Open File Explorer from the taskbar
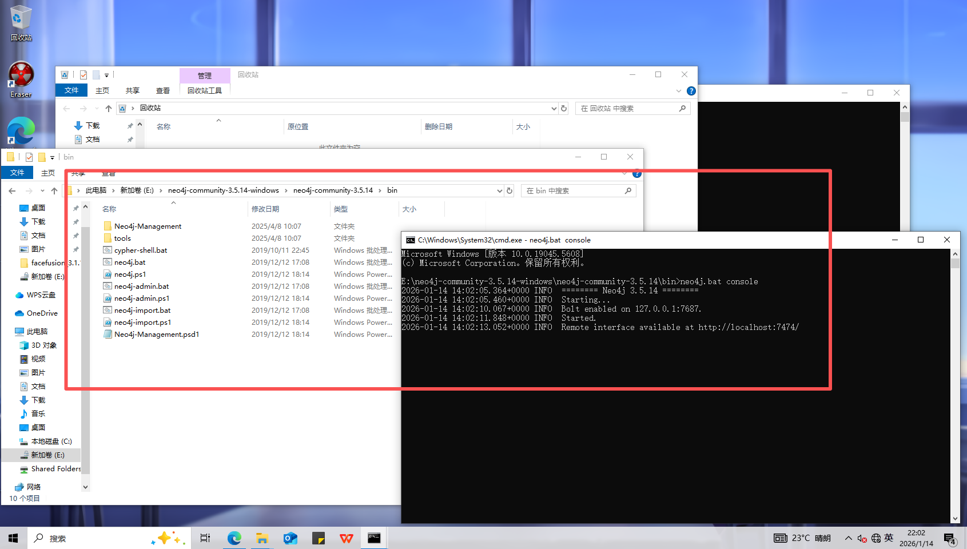The height and width of the screenshot is (549, 967). pos(262,538)
